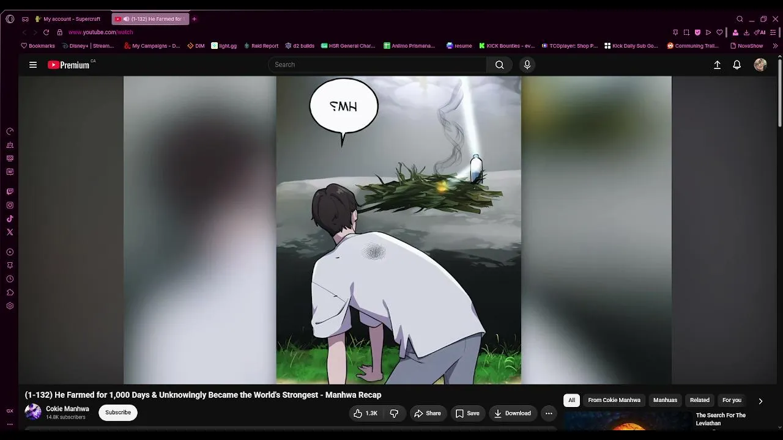This screenshot has height=440, width=783.
Task: Open GX Cleaner in the sidebar
Action: [10, 145]
